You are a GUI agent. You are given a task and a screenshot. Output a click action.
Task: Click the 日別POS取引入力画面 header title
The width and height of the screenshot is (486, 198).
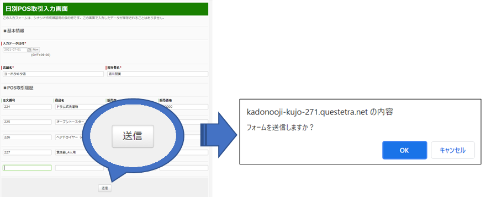point(36,9)
